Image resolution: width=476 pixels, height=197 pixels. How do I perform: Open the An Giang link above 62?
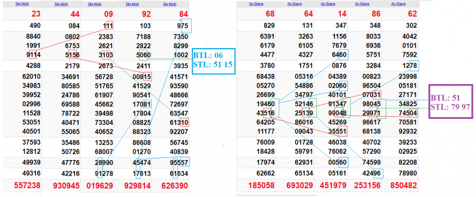coord(398,4)
